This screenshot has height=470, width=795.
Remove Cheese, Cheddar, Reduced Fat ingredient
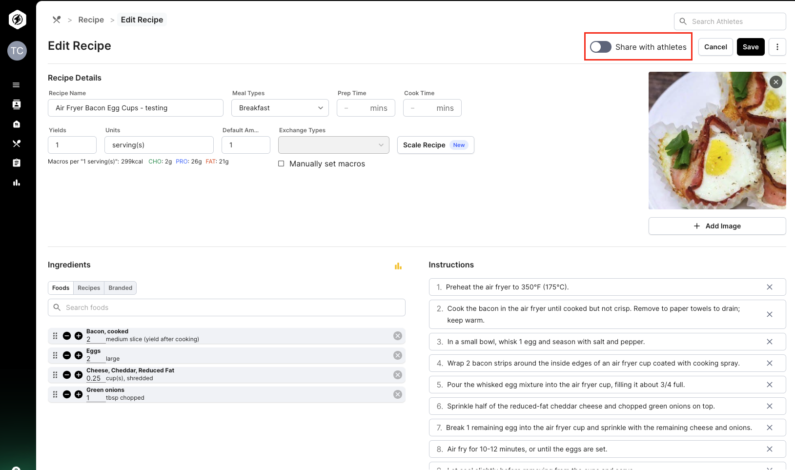(398, 375)
